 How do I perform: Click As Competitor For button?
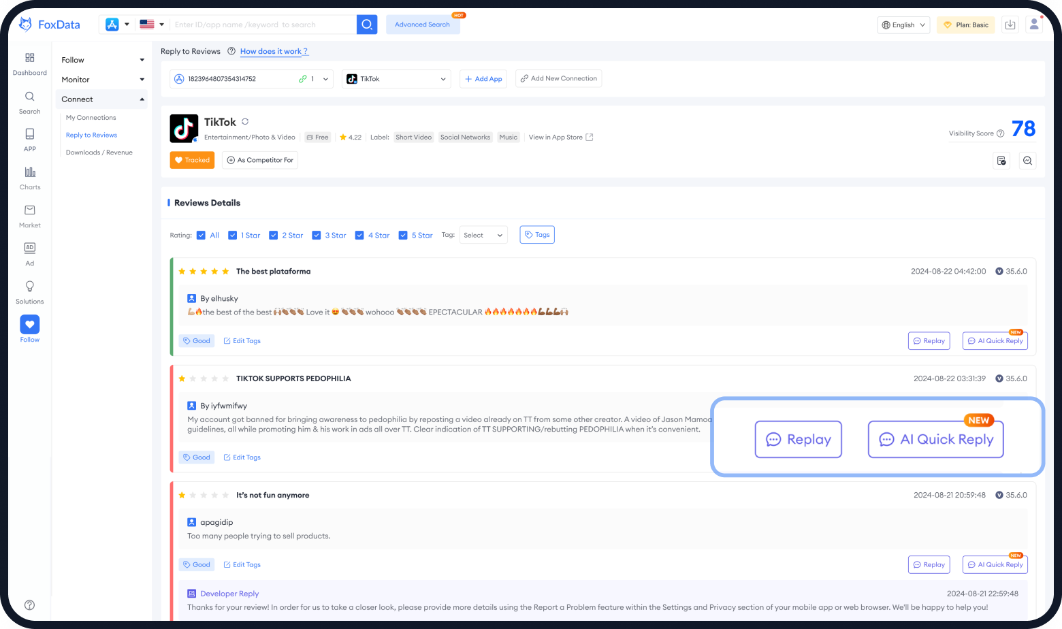click(260, 160)
